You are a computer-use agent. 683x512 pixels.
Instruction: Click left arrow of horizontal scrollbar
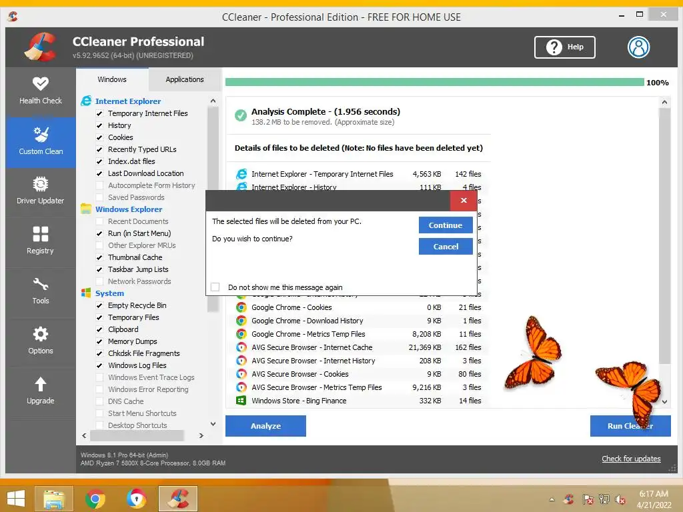point(84,435)
